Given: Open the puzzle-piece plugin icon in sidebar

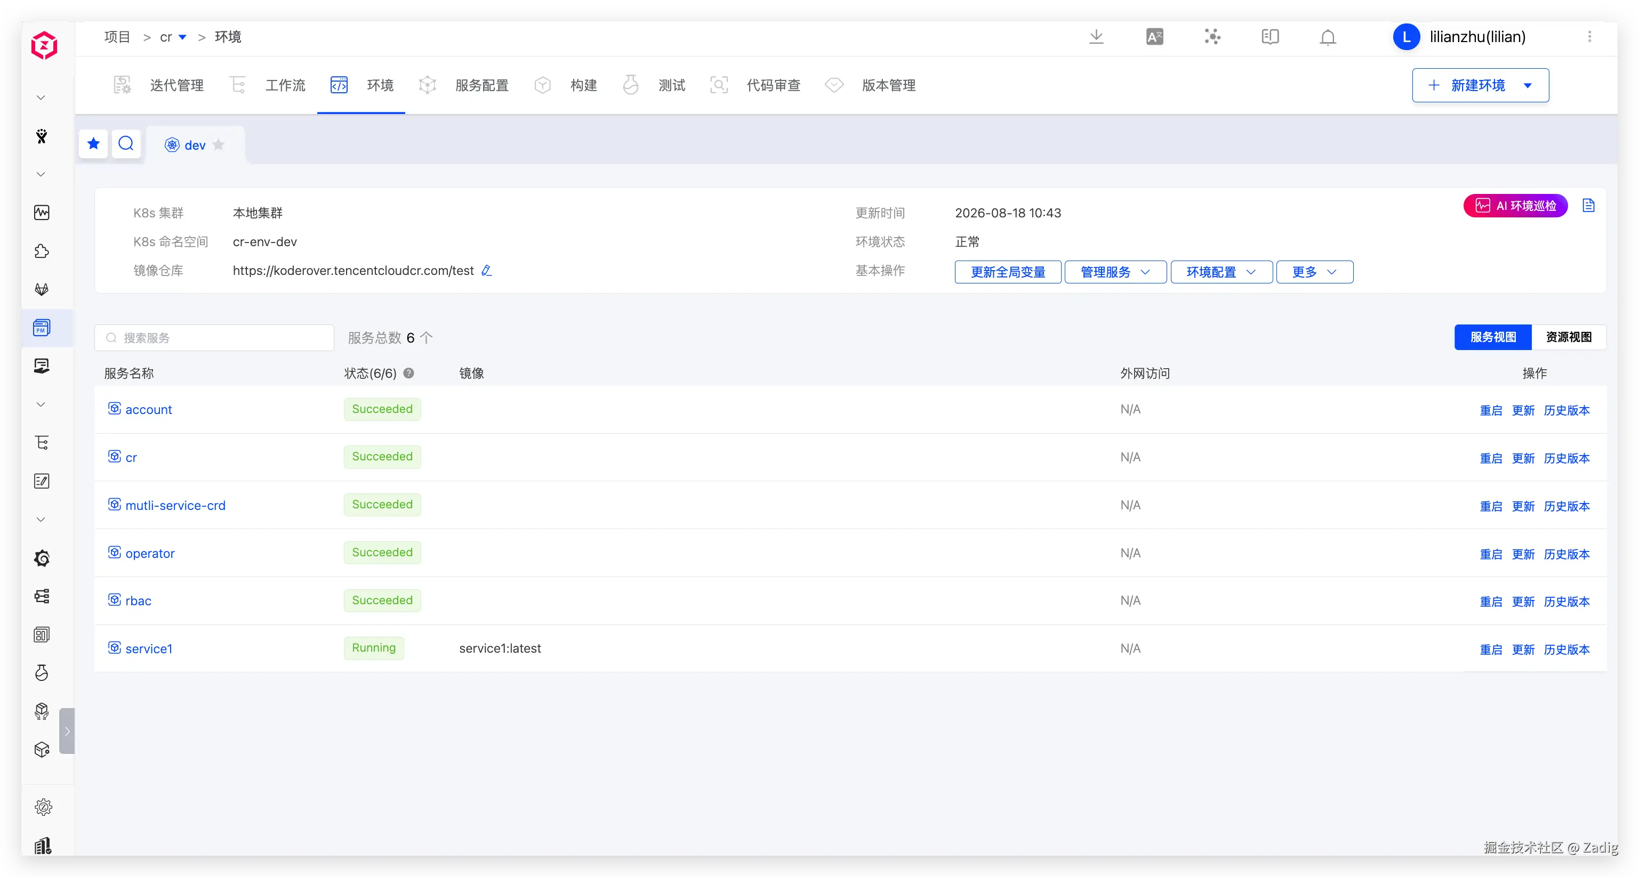Looking at the screenshot, I should 42,251.
